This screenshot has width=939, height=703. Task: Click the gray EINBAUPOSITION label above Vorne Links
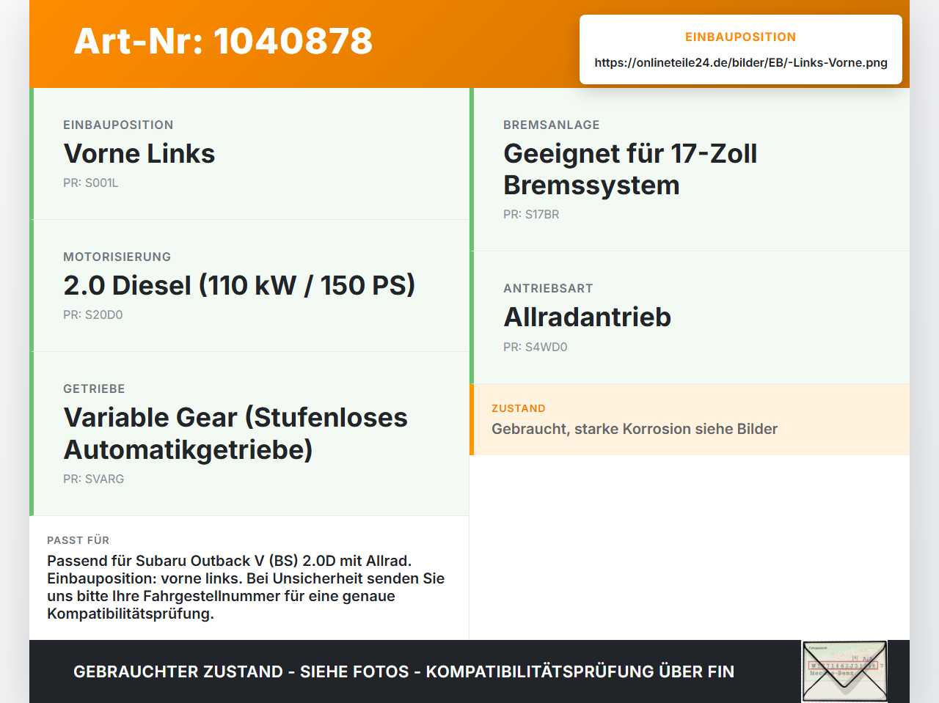tap(118, 125)
